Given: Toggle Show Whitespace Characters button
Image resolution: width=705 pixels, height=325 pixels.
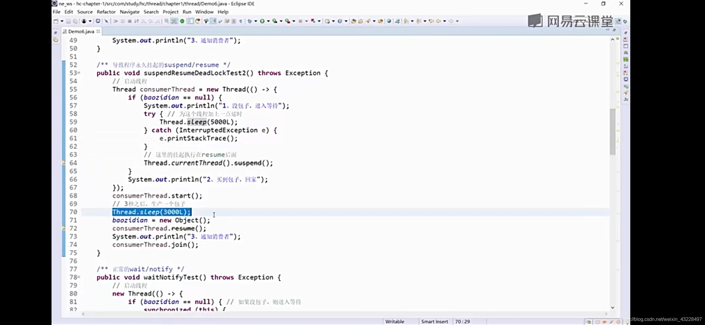Looking at the screenshot, I should click(240, 21).
